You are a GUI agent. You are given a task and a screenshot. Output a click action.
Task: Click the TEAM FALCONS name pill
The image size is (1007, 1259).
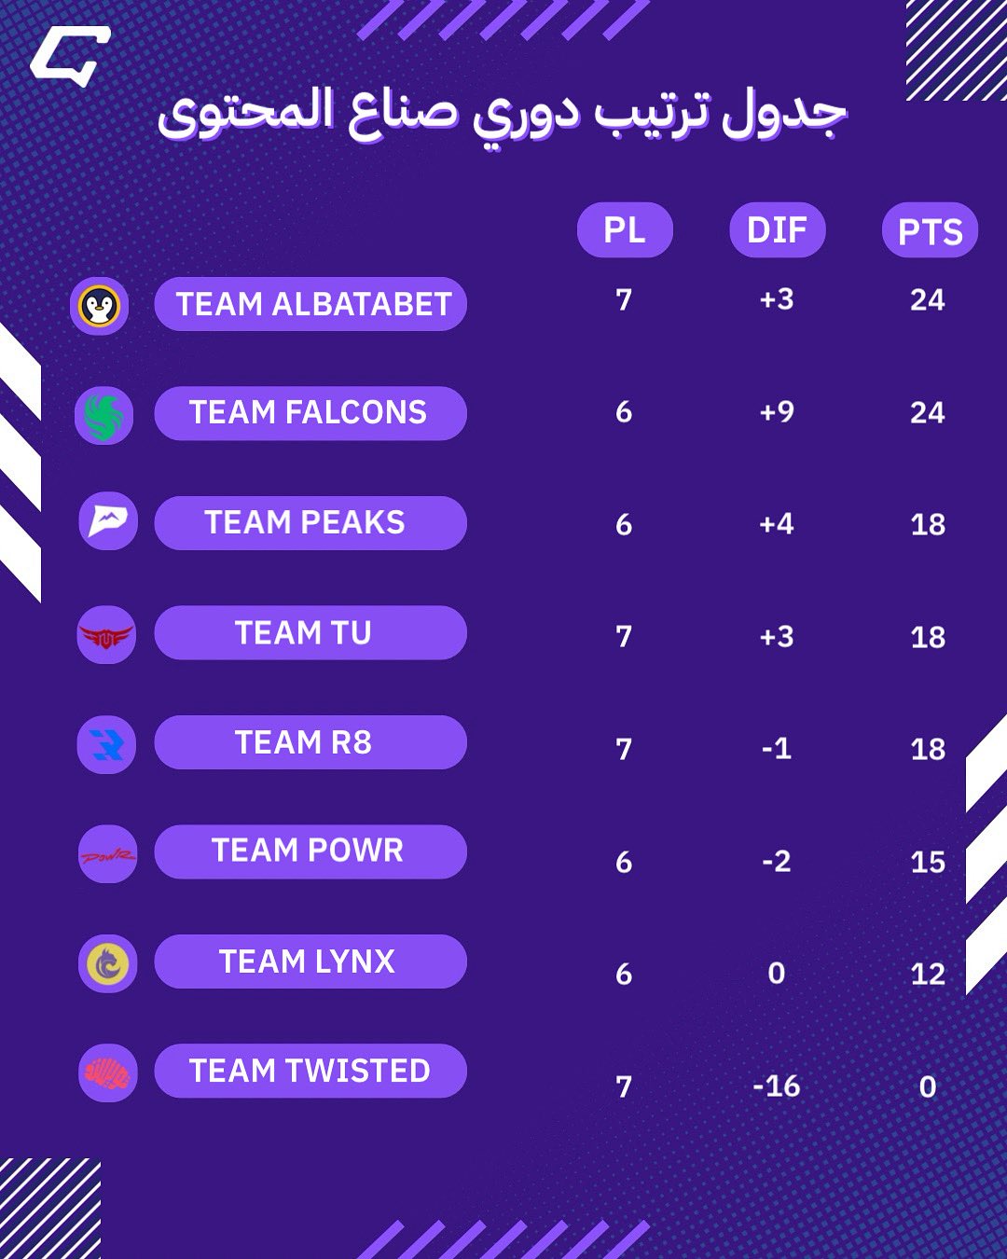tap(310, 413)
